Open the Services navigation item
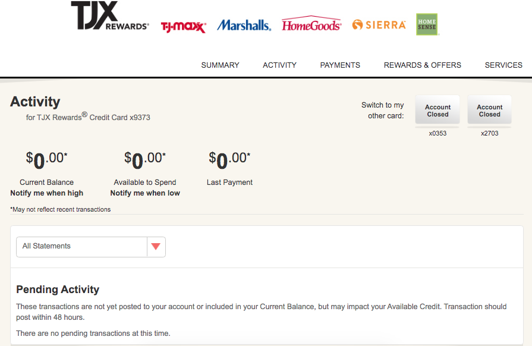Viewport: 532px width, 346px height. click(x=503, y=65)
